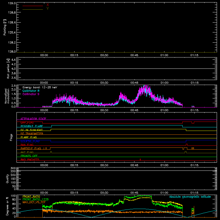Click the olive Y legend line

32,10
